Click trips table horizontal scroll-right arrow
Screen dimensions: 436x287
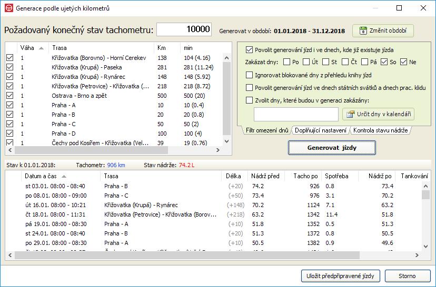point(417,255)
